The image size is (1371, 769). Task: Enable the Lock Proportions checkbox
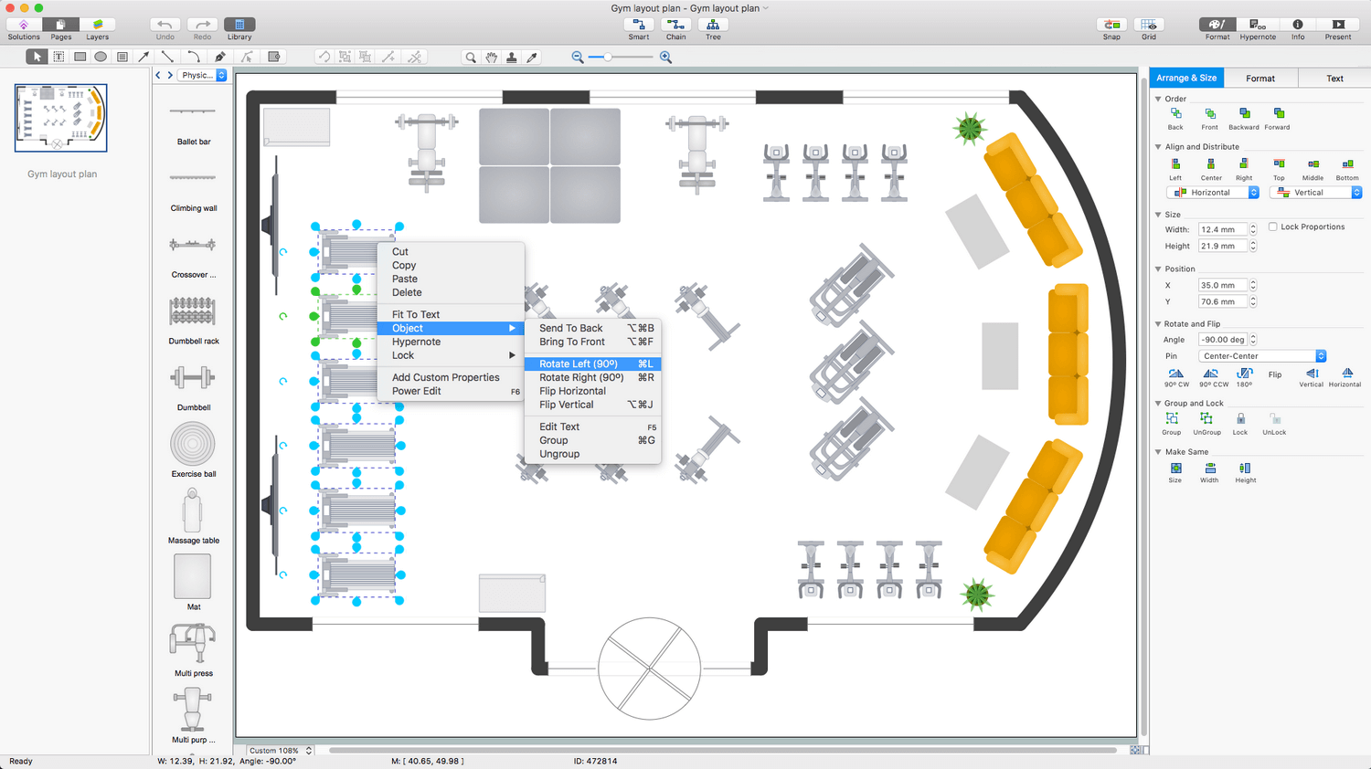click(x=1272, y=226)
